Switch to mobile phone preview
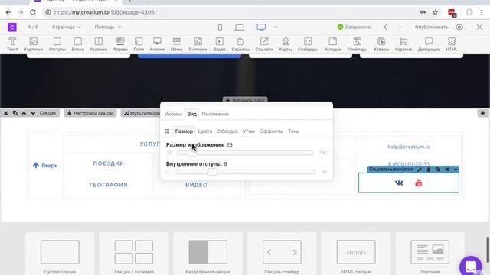This screenshot has width=490, height=275. click(x=220, y=27)
